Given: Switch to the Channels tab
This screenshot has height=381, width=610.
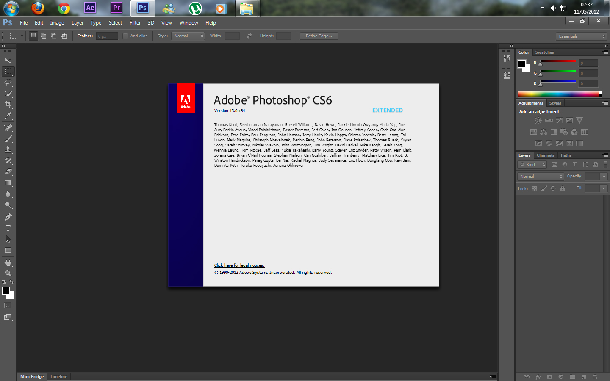Looking at the screenshot, I should click(545, 155).
